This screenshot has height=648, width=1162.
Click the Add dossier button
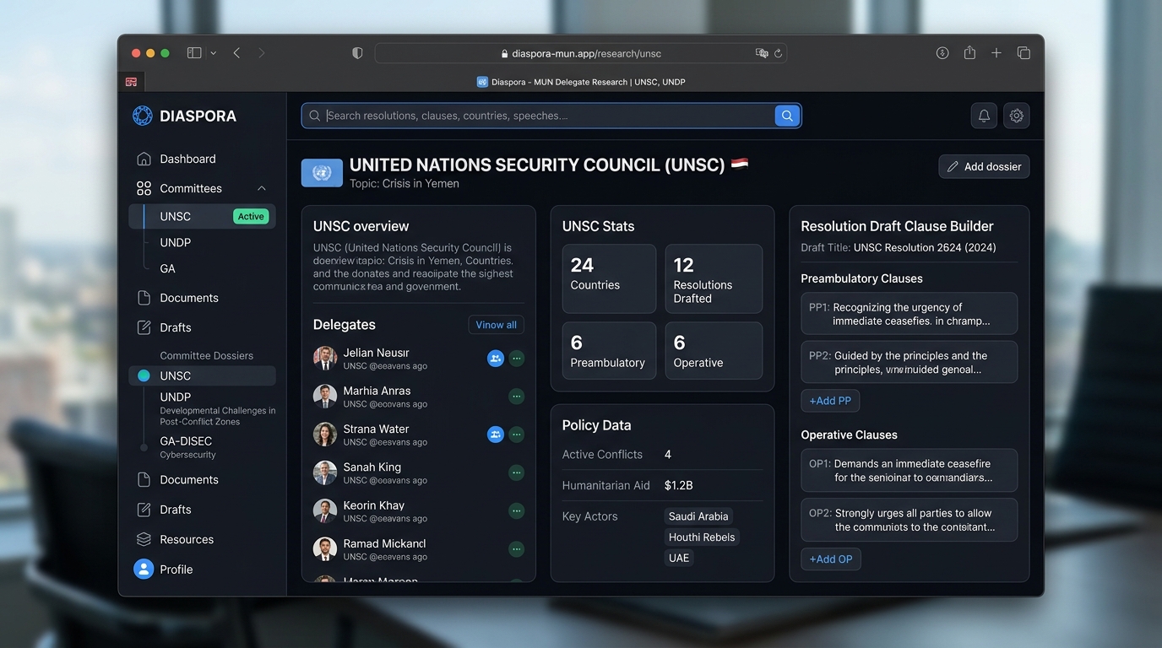coord(984,166)
